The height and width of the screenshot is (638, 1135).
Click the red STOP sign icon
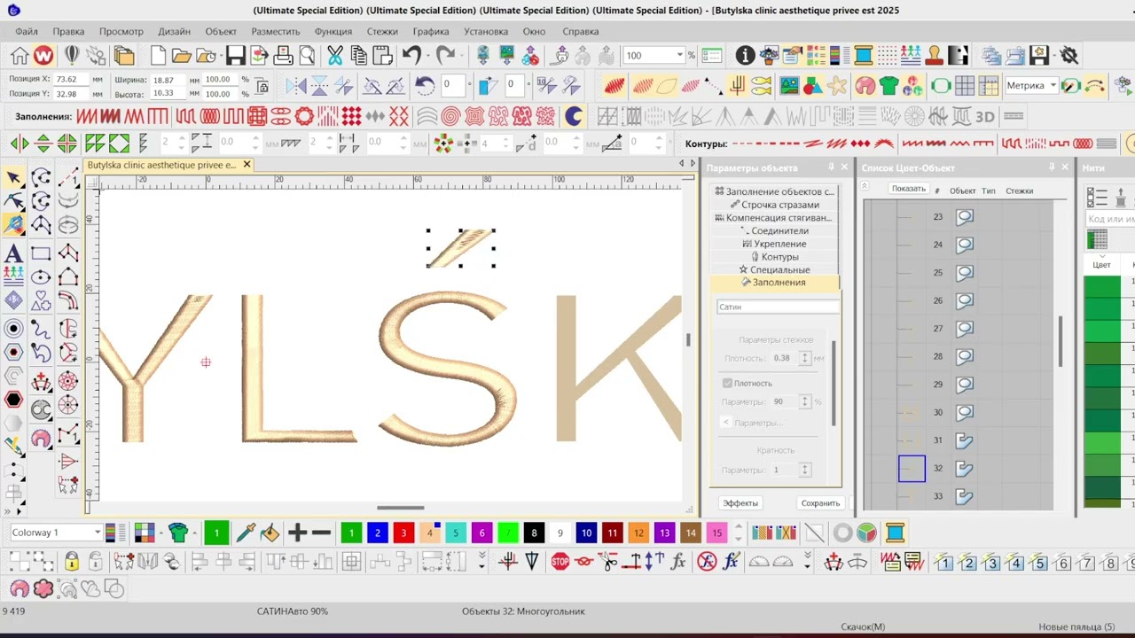point(560,561)
